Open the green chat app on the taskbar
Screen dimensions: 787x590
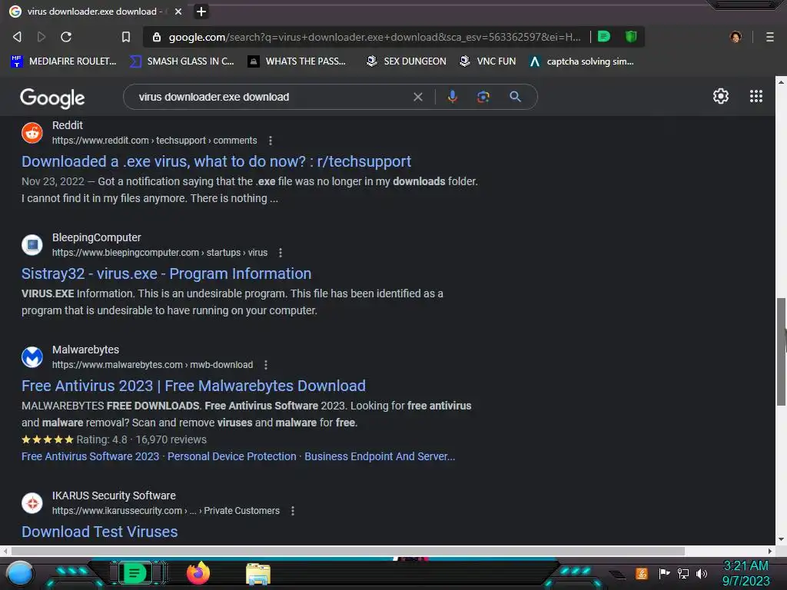134,573
